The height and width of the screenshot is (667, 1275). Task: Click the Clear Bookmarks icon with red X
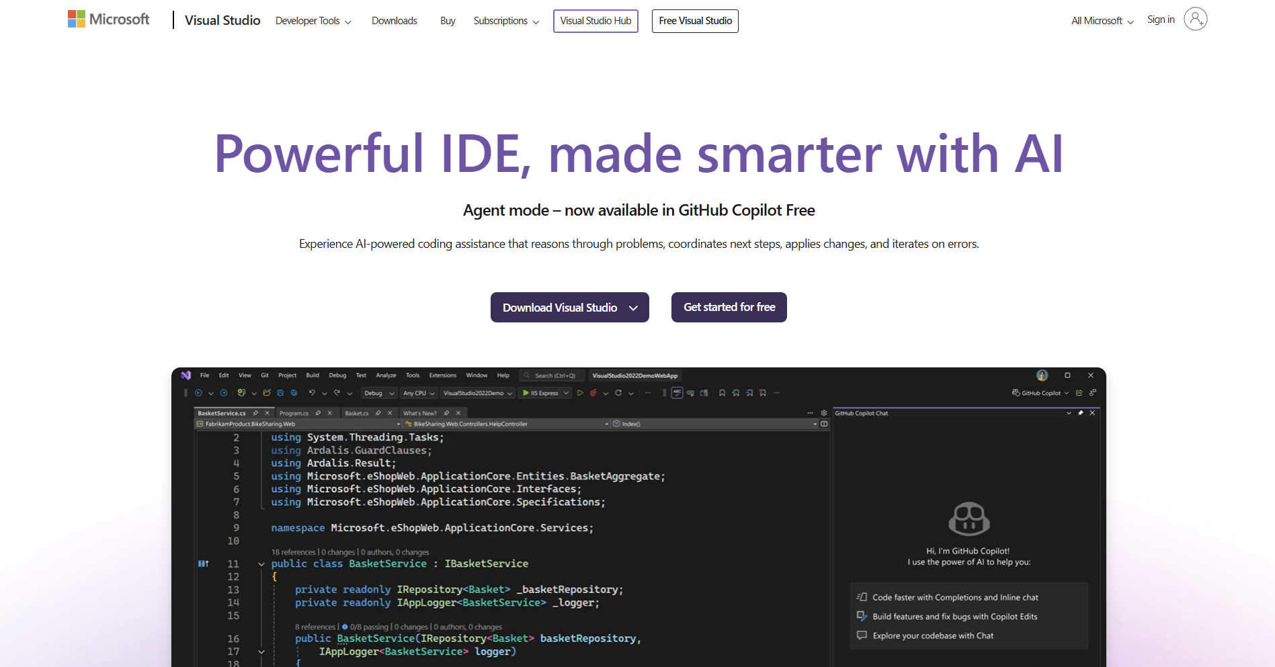coord(763,393)
